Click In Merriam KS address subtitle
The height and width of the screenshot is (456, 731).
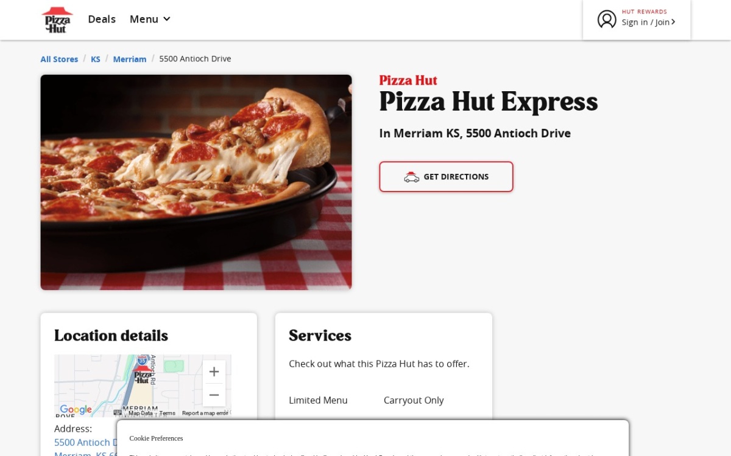tap(475, 133)
